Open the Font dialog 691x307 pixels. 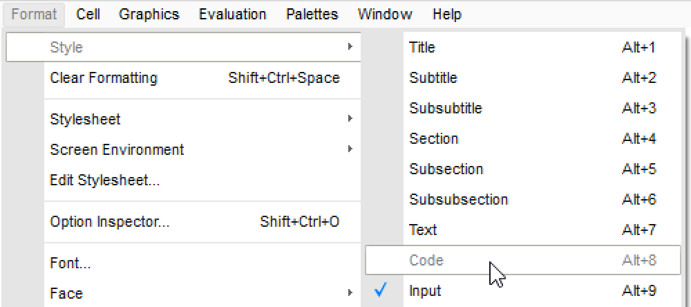pyautogui.click(x=70, y=263)
